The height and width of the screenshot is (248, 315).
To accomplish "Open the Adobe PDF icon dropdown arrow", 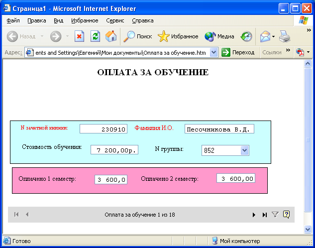I will point(309,52).
